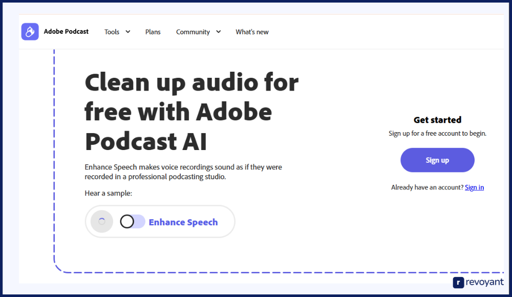Open the What's new page
This screenshot has width=512, height=297.
(x=252, y=32)
